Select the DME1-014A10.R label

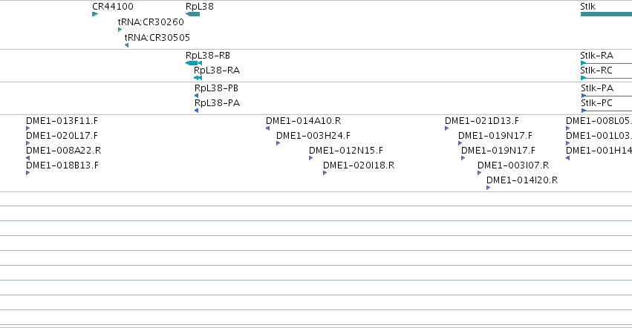303,120
